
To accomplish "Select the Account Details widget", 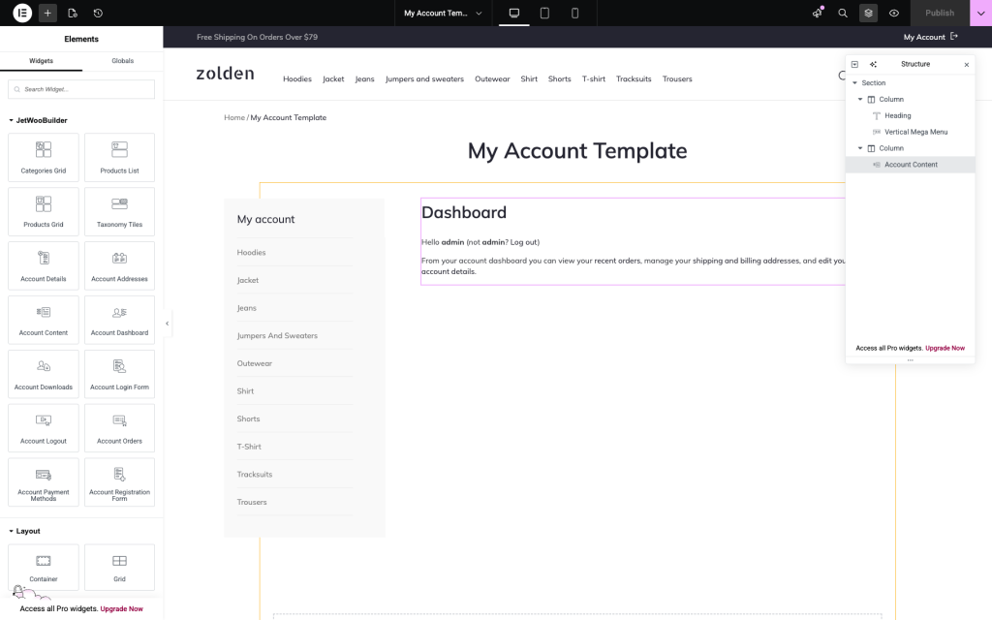I will (x=44, y=265).
